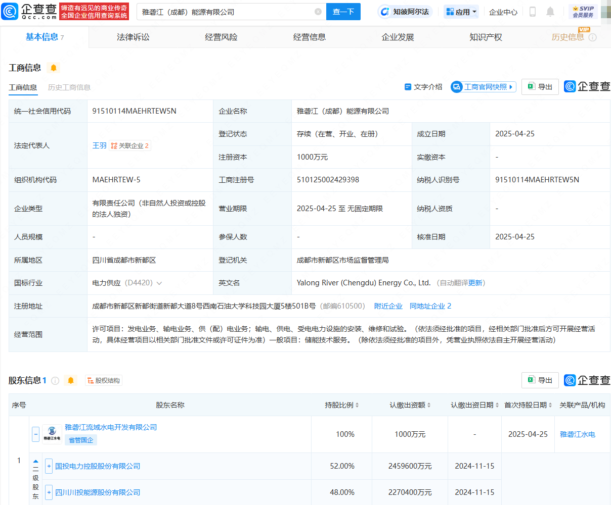This screenshot has width=611, height=505.
Task: Click 雅砻江水电 company logo thumbnail
Action: [x=52, y=434]
